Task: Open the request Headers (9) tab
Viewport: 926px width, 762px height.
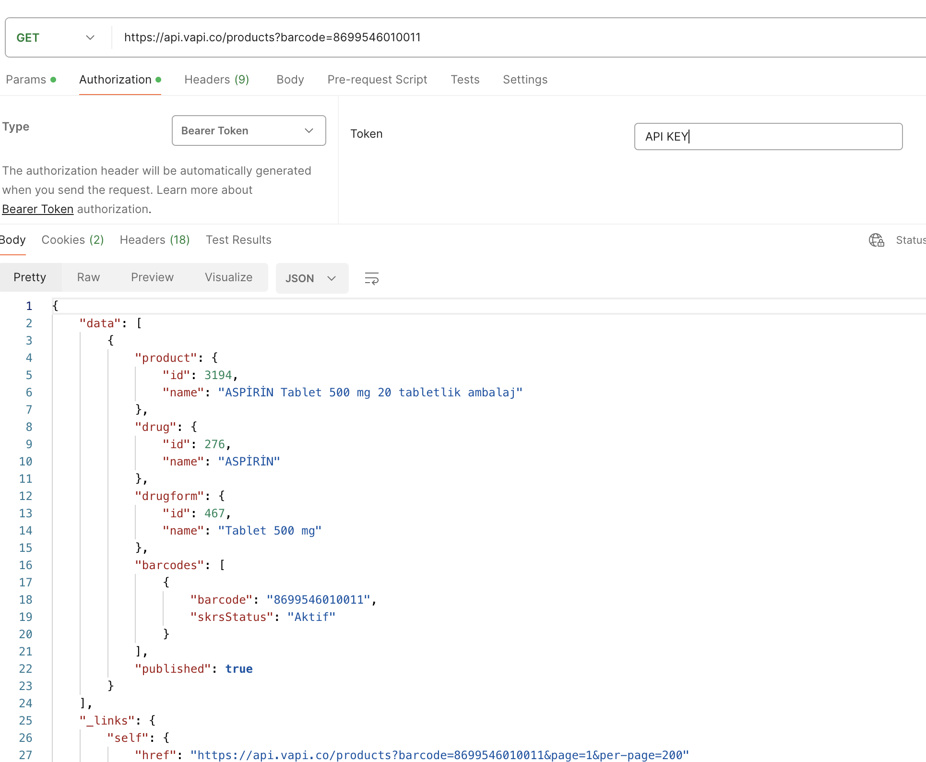Action: click(x=217, y=80)
